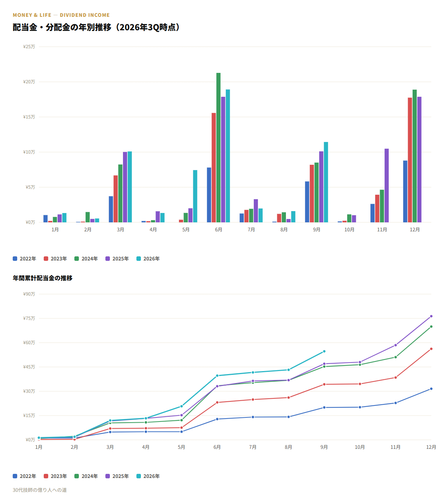This screenshot has height=503, width=441.
Task: Click the 6月 label on bar chart axis
Action: (219, 229)
